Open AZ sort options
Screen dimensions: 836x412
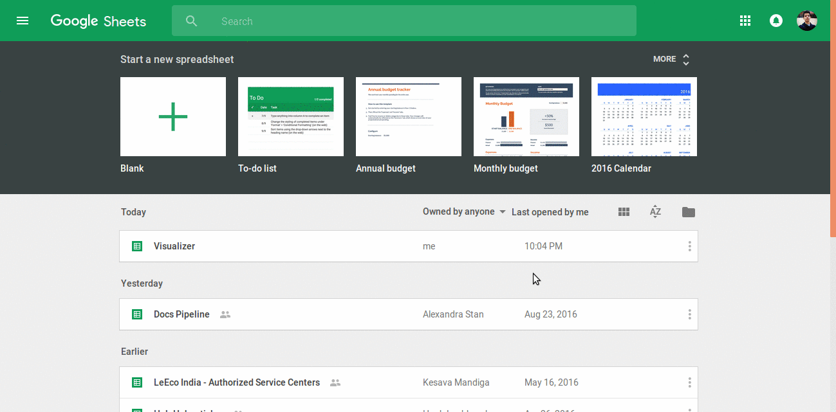(655, 212)
